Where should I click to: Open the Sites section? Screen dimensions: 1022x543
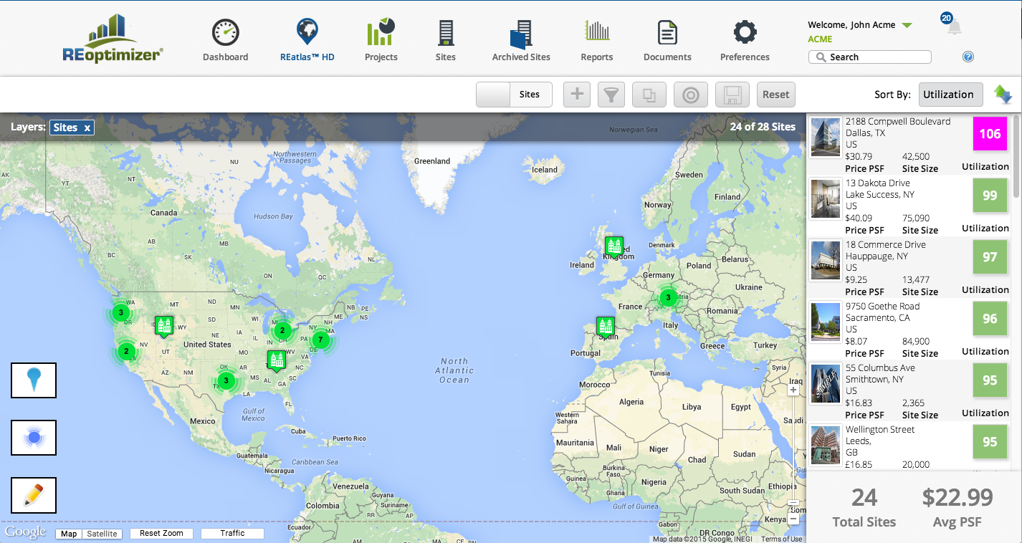[446, 40]
